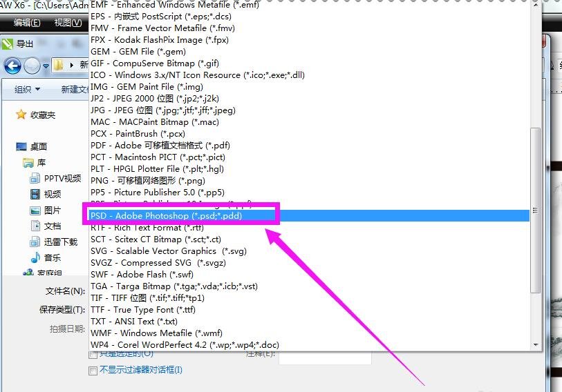Select GEM - GEM File format
Image resolution: width=562 pixels, height=392 pixels.
[x=309, y=52]
